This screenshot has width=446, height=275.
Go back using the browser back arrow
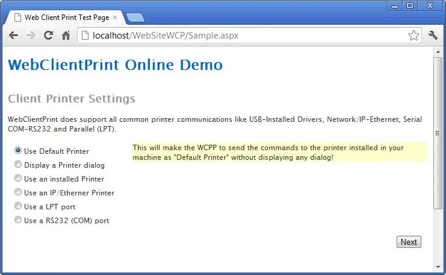pos(13,36)
